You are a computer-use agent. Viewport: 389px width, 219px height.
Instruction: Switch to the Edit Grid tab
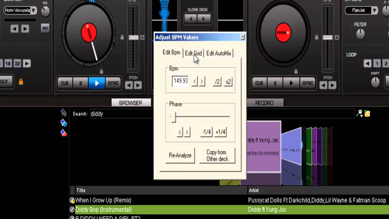pos(193,53)
